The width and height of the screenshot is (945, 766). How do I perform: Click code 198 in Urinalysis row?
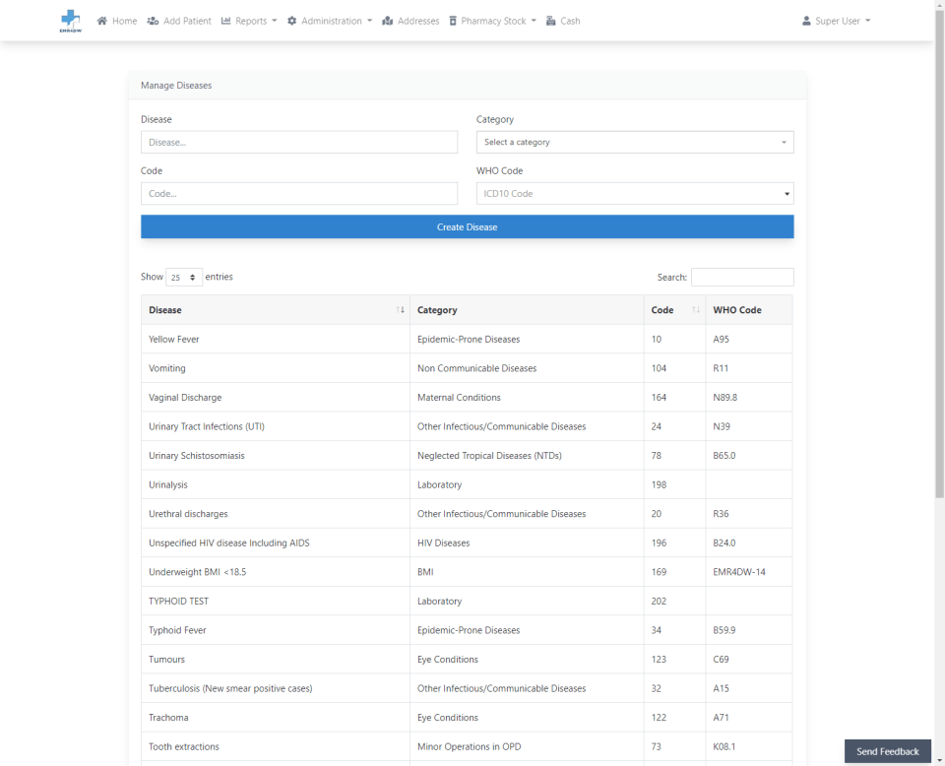(674, 484)
